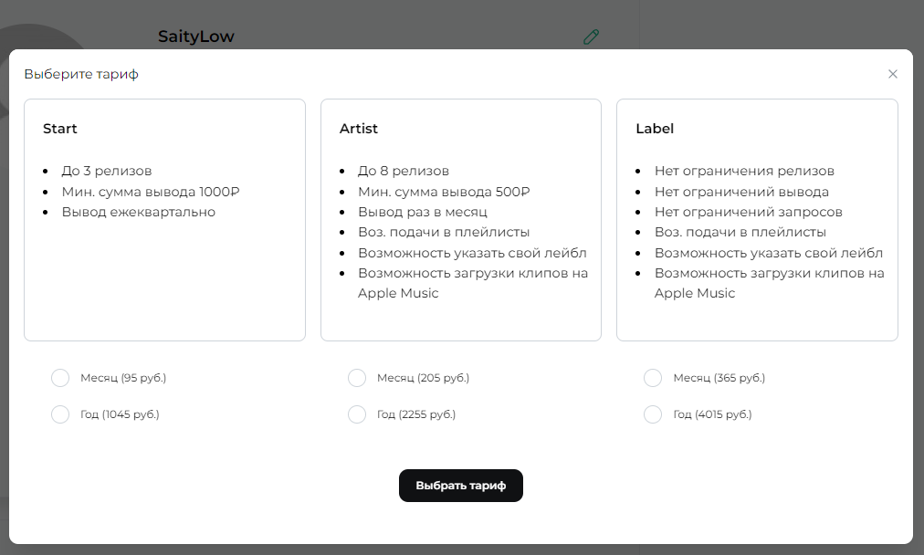The height and width of the screenshot is (555, 924).
Task: Select Start plan monthly 95 руб. option
Action: tap(60, 378)
